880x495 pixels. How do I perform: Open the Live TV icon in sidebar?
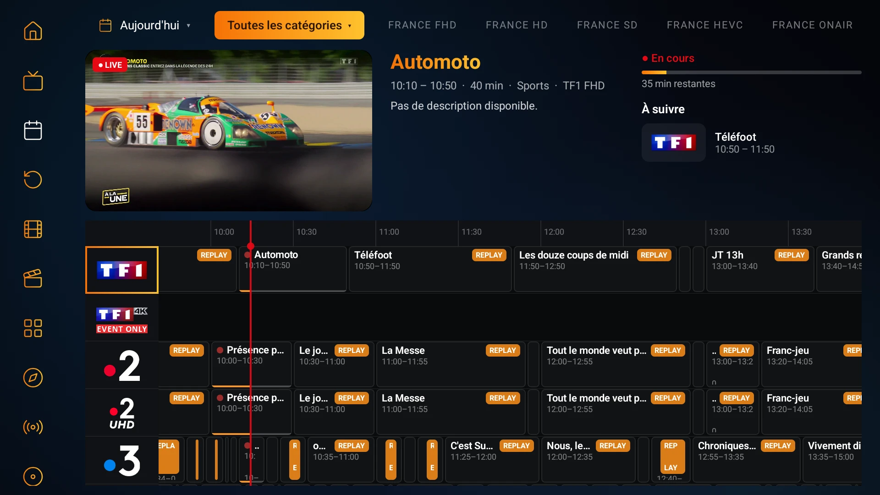click(x=33, y=81)
